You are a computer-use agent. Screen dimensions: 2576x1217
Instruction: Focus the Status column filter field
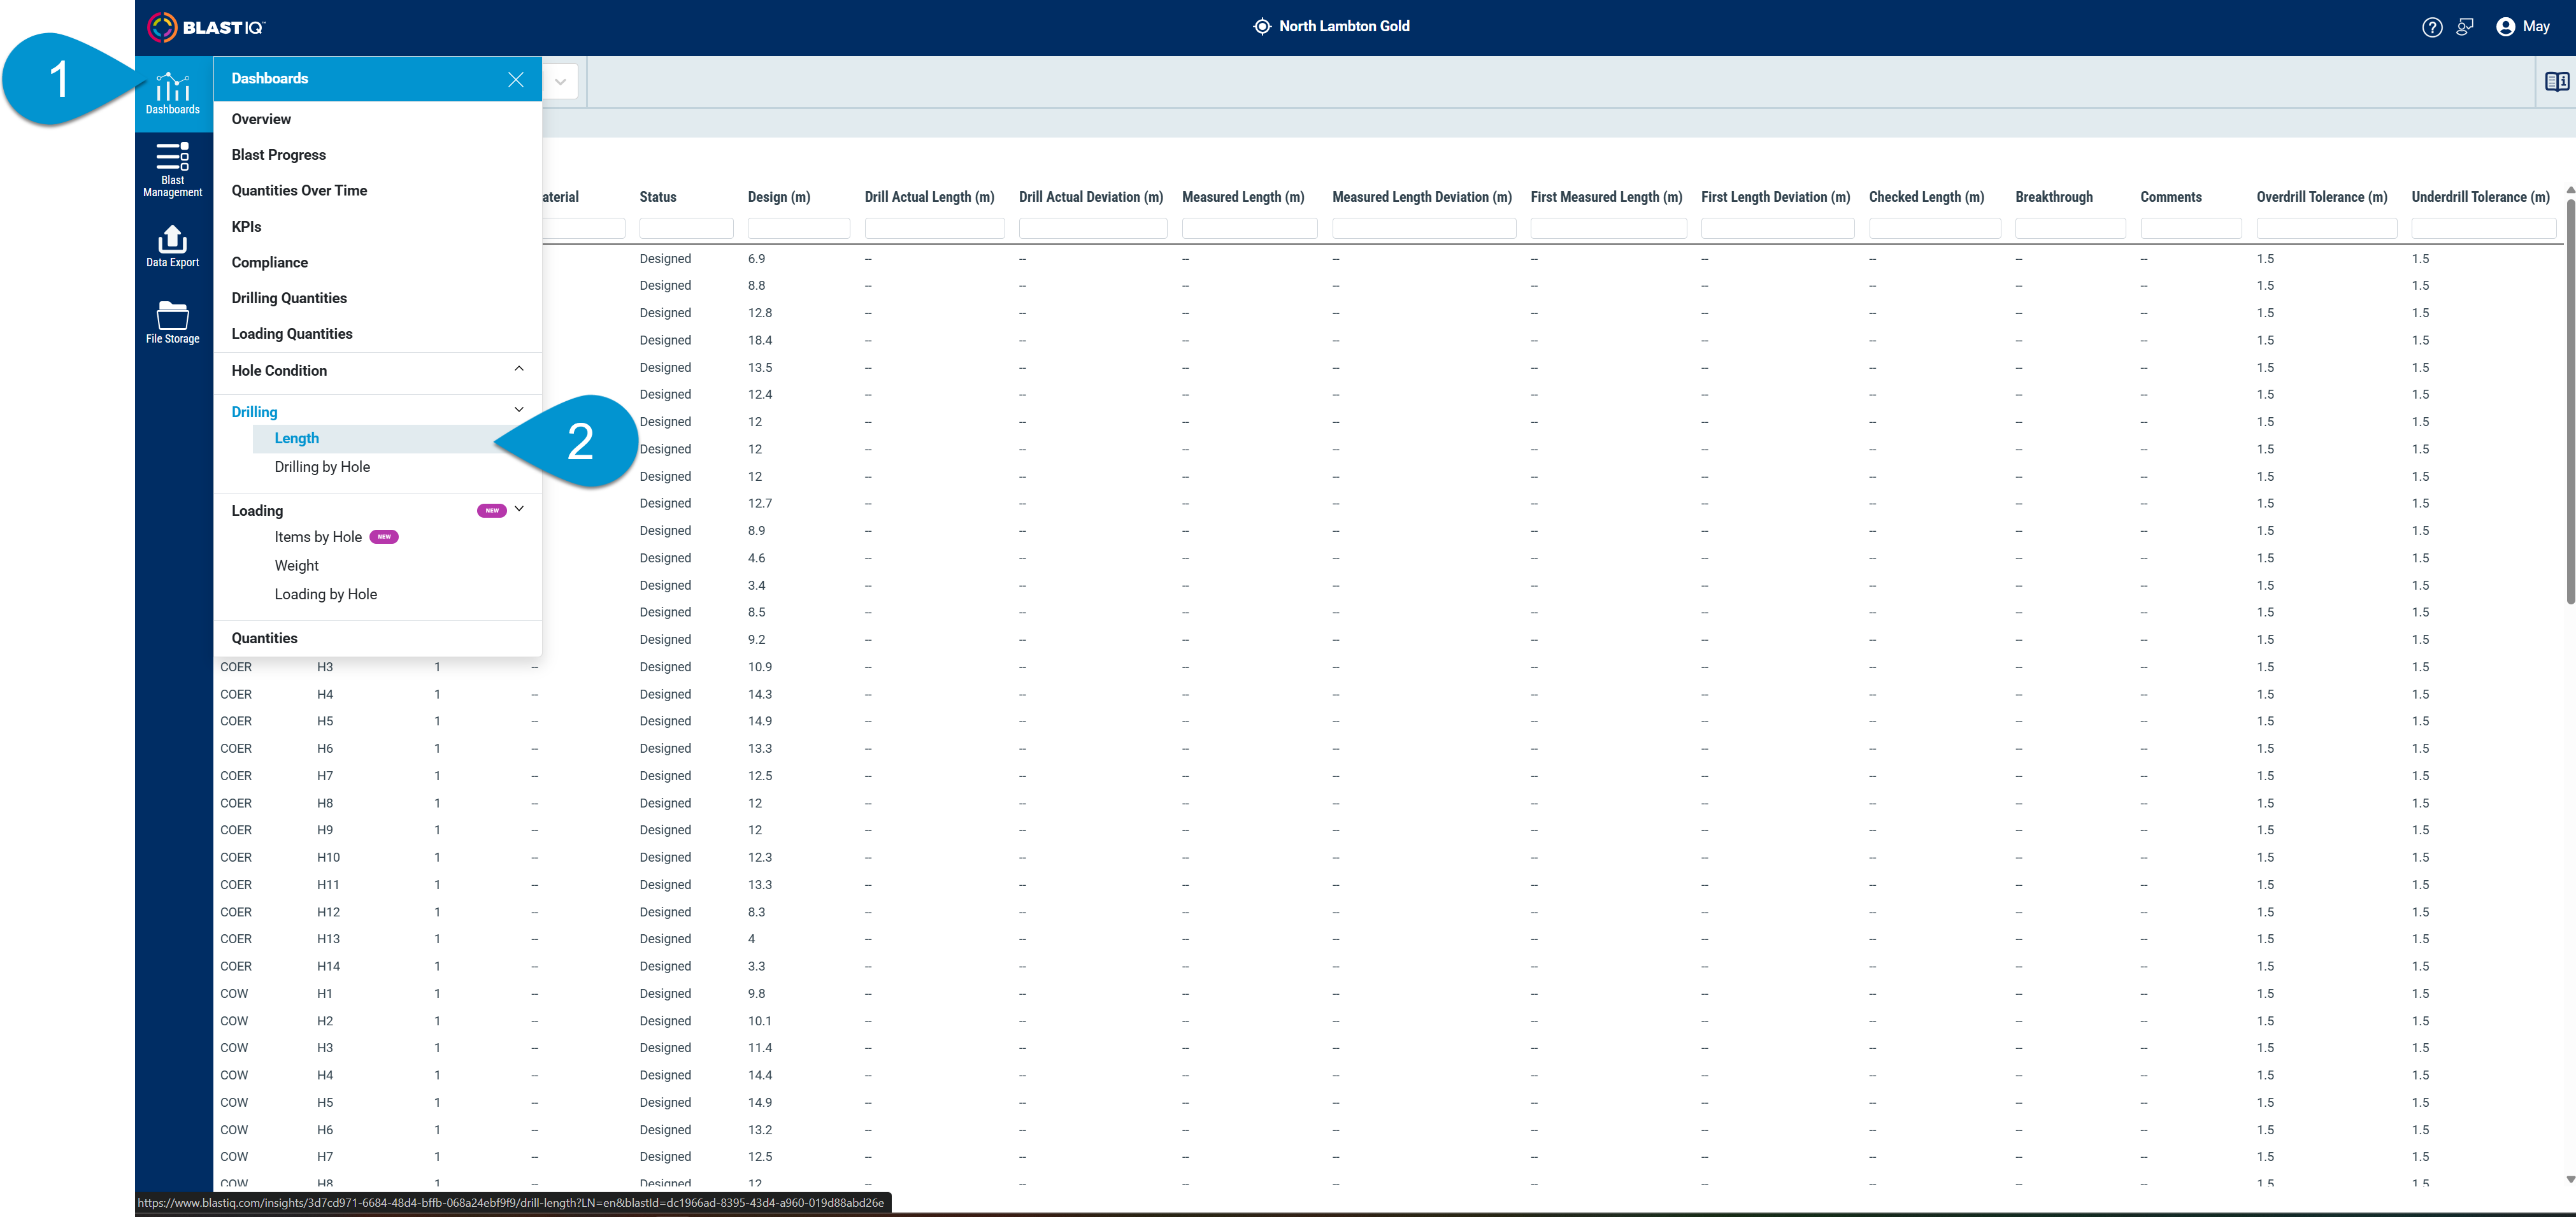[x=686, y=228]
